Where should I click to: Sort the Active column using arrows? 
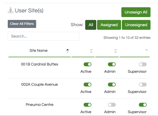[91, 51]
